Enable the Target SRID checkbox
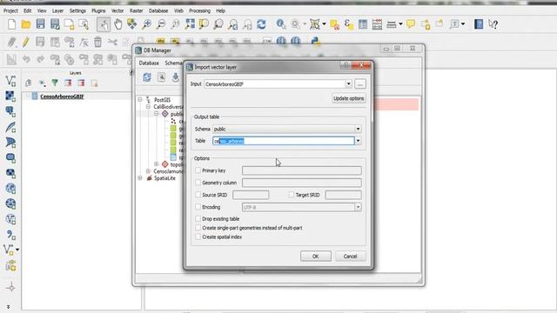Screen dimensions: 557x313 point(292,195)
